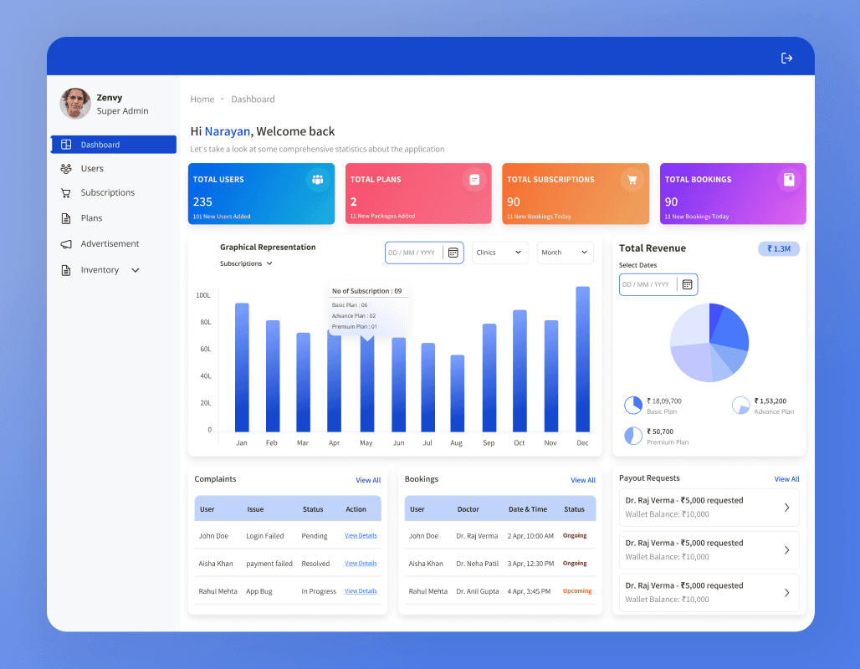Open the Zenvy profile avatar
The height and width of the screenshot is (669, 860).
[75, 104]
